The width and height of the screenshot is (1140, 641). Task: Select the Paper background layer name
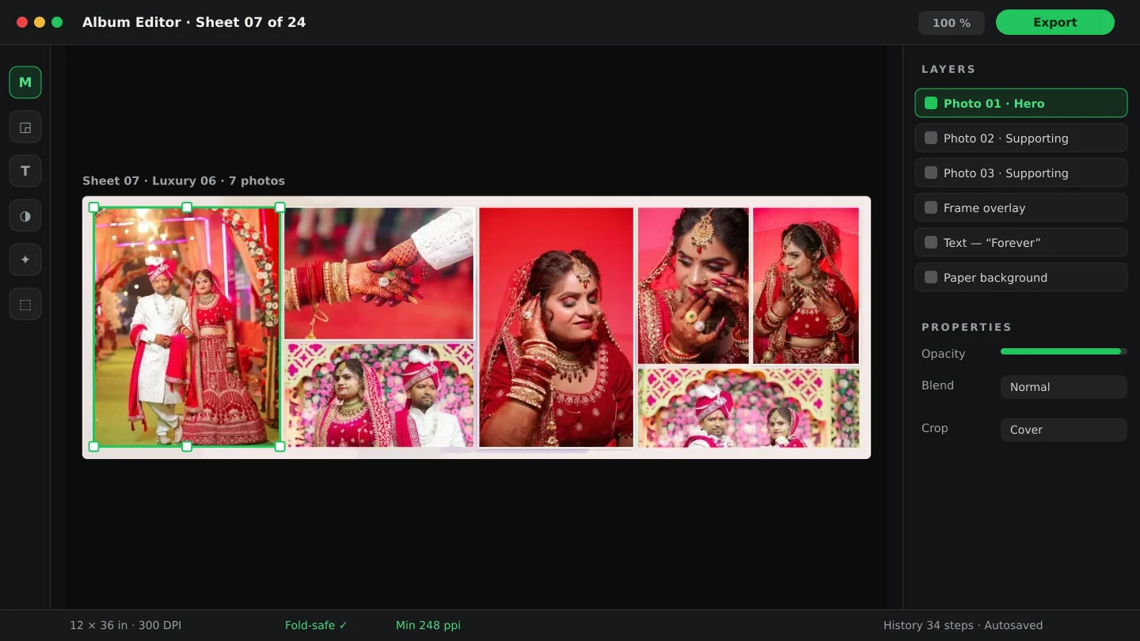click(995, 278)
